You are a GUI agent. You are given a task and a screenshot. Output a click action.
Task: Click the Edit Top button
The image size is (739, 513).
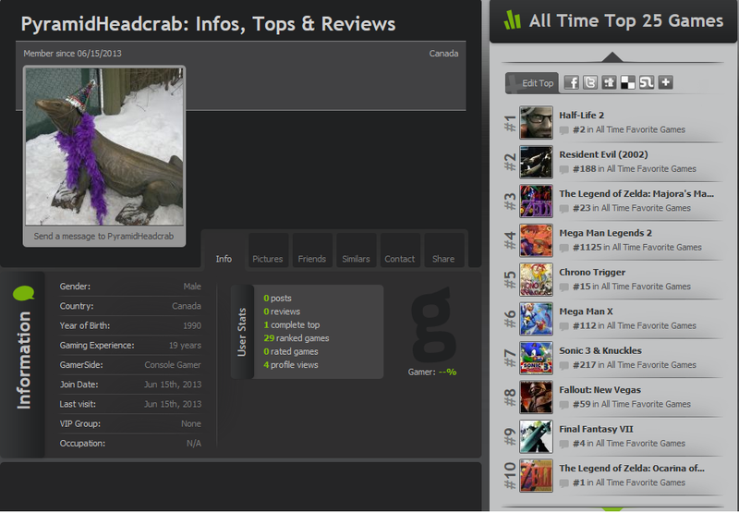click(x=532, y=83)
